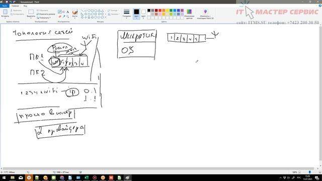Screen dimensions: 322x181
Task: Click the Cut (Вырезать) button
Action: pyautogui.click(x=16, y=10)
